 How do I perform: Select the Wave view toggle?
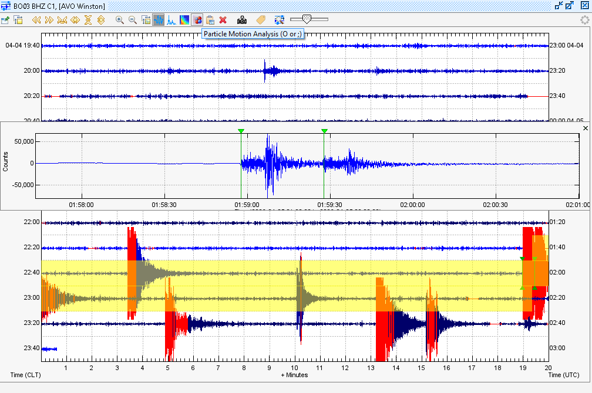pos(159,20)
